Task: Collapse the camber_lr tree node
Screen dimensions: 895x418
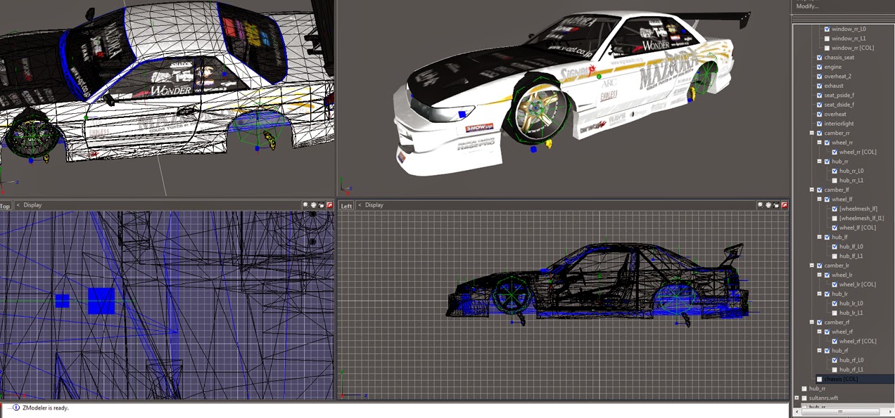Action: click(811, 266)
